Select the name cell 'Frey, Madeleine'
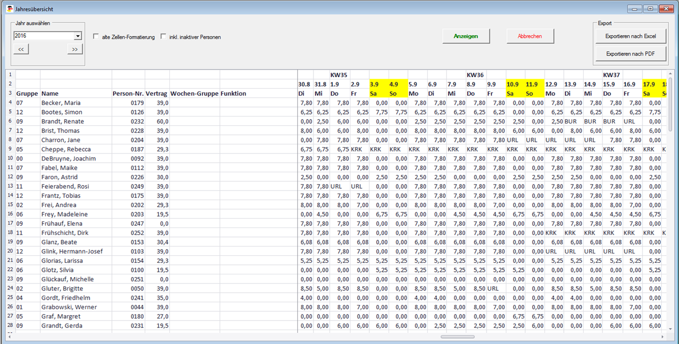This screenshot has height=344, width=679. click(x=76, y=214)
